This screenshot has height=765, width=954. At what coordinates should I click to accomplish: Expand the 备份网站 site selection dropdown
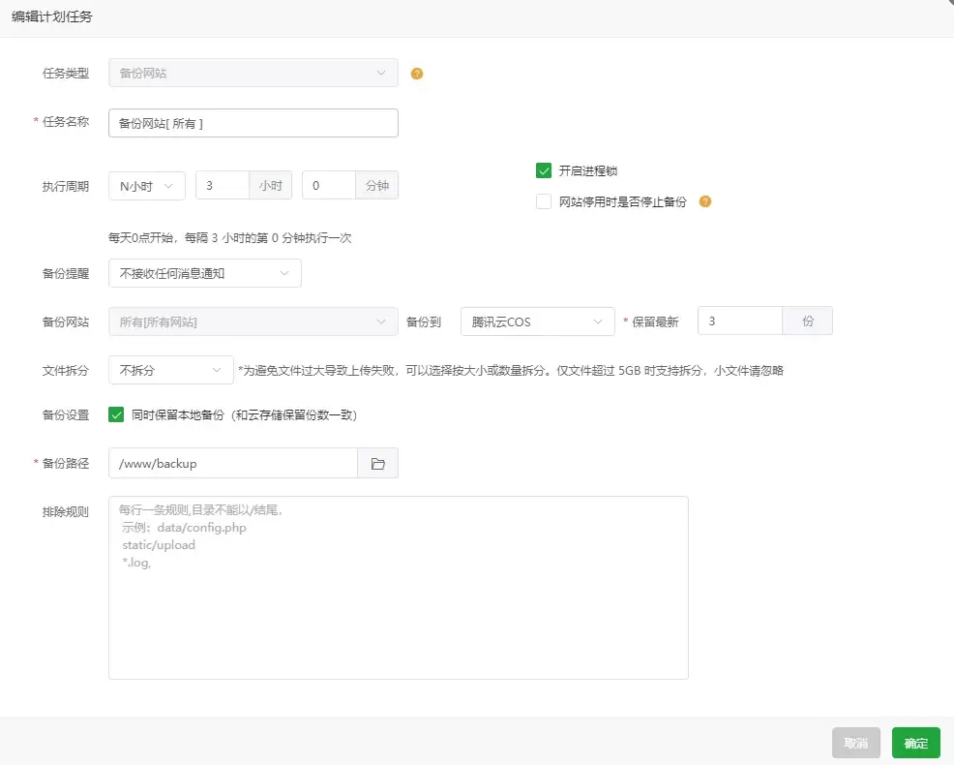[x=253, y=321]
